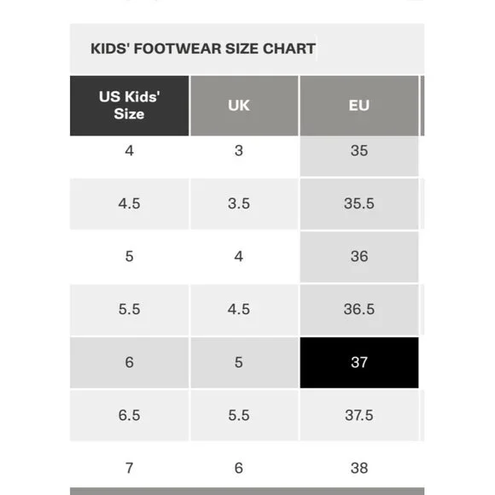Click the Kids' Footwear Size Chart title
Image resolution: width=495 pixels, height=495 pixels.
coord(203,49)
